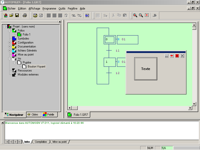Expand the fichiers Générés node
Screen dimensions: 200x150
point(9,50)
